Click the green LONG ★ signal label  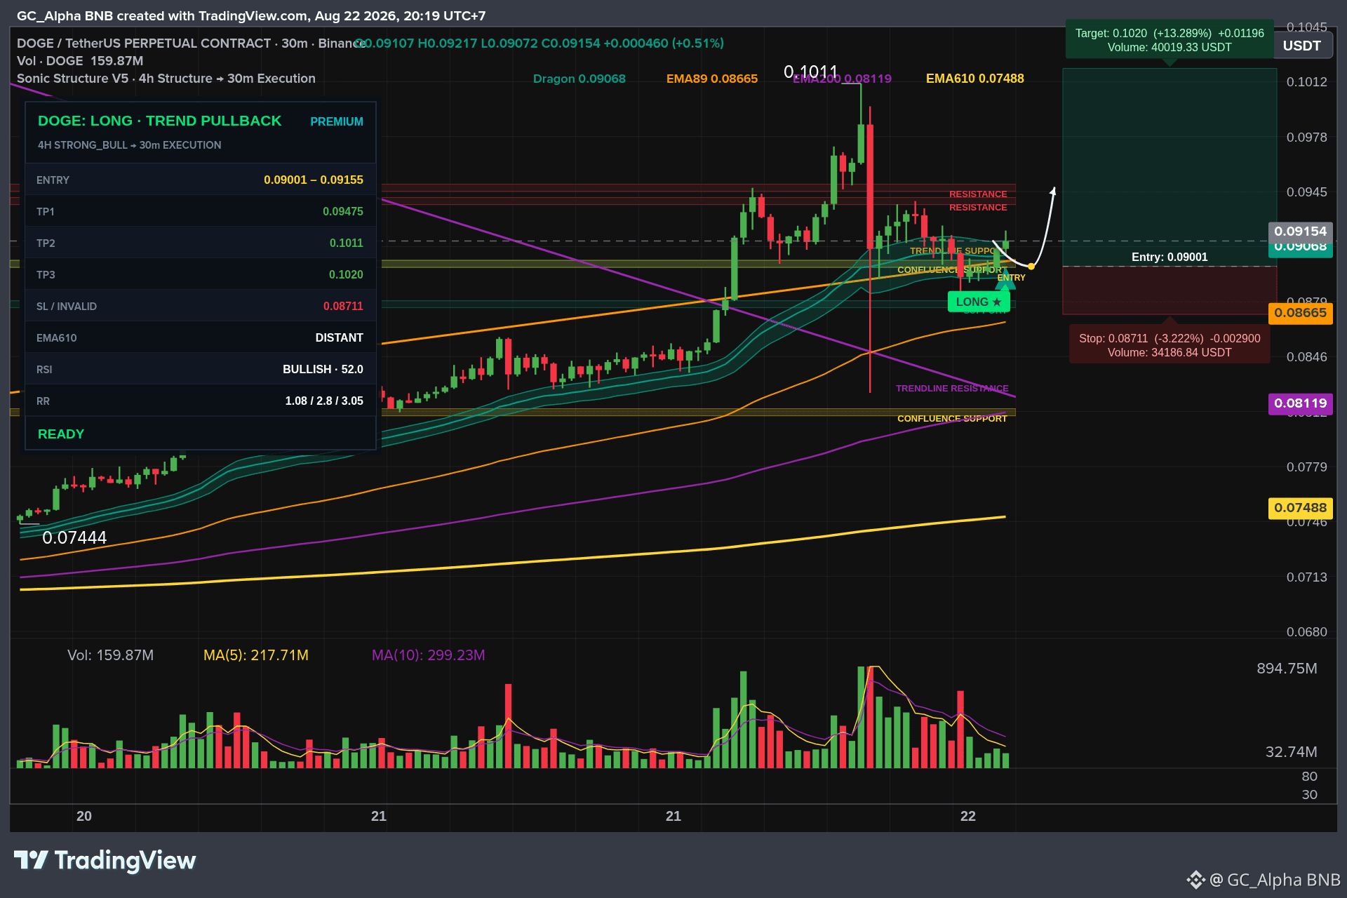coord(979,302)
